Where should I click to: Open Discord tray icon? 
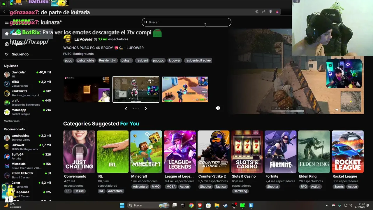(333, 205)
